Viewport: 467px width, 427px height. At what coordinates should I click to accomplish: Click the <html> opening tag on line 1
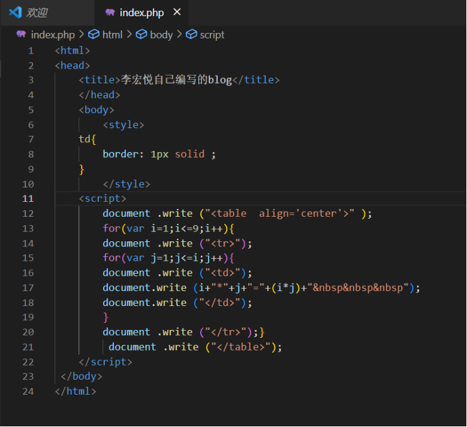pyautogui.click(x=73, y=50)
